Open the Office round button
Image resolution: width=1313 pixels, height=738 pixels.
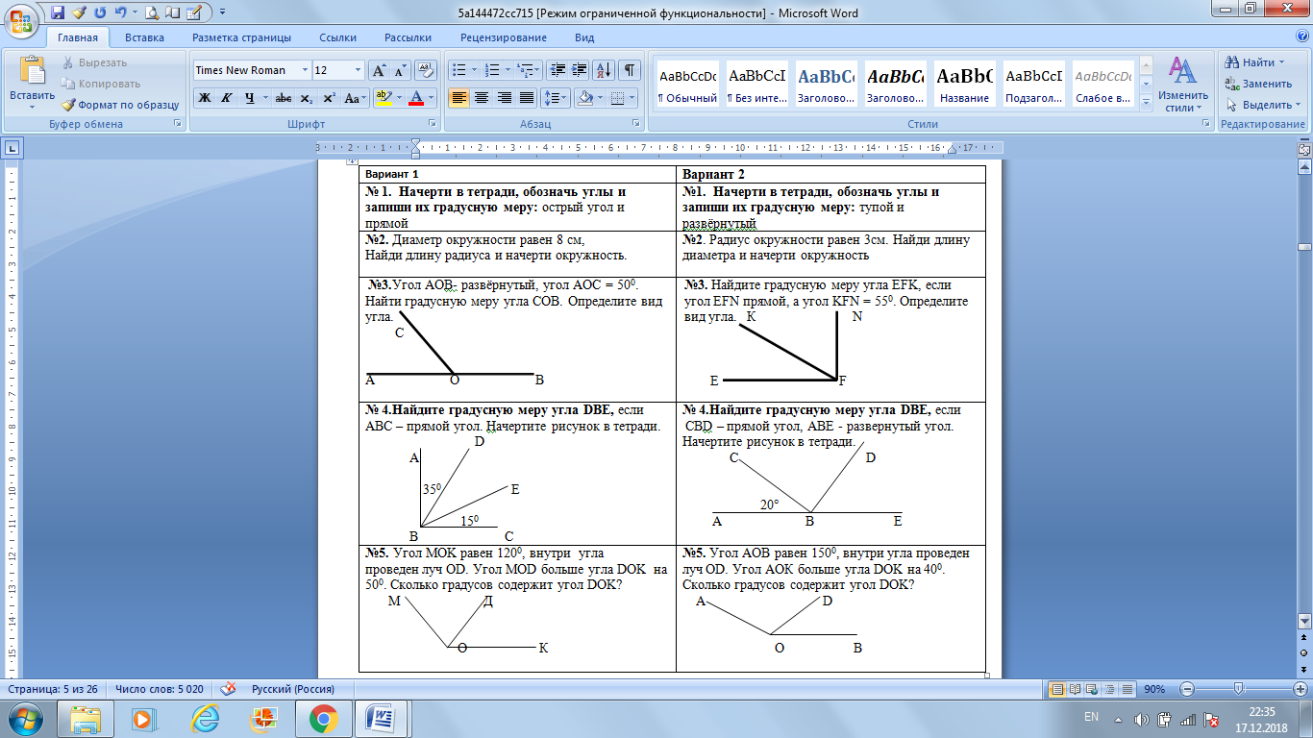21,21
